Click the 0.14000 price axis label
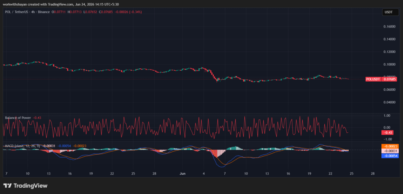The width and height of the screenshot is (403, 194). click(x=390, y=39)
